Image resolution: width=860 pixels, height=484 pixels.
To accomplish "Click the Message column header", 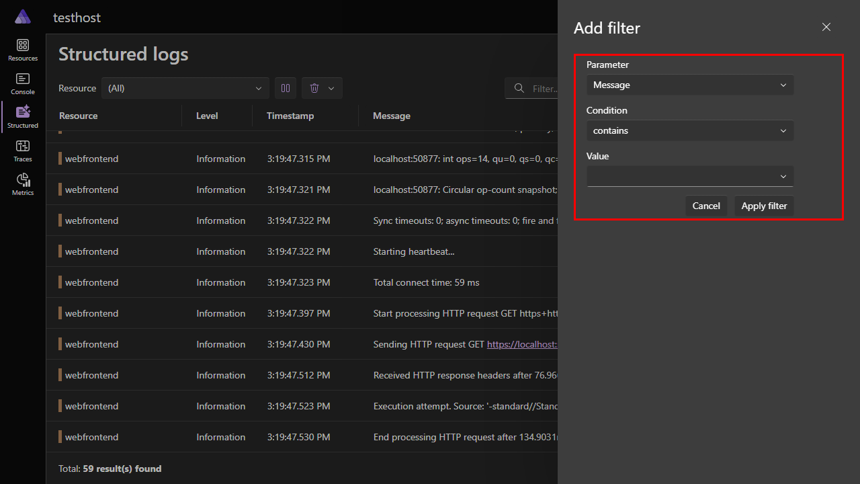I will point(392,116).
